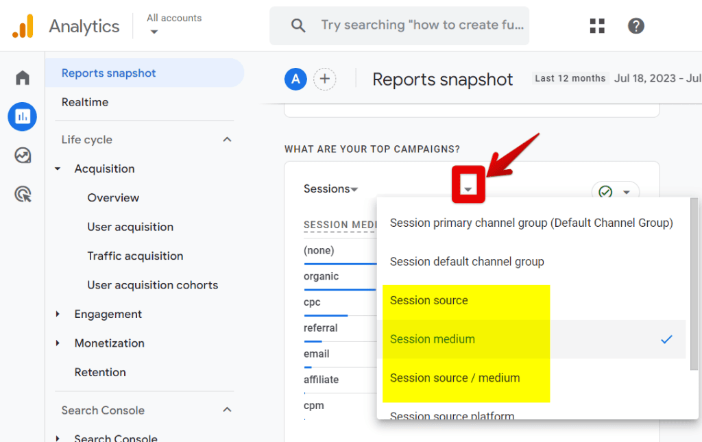Collapse the Search Console section
702x442 pixels.
tap(227, 410)
